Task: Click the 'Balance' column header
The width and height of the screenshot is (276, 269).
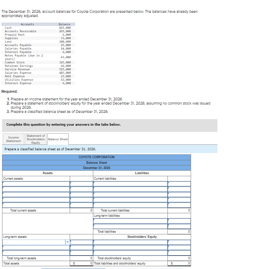Action: click(64, 24)
